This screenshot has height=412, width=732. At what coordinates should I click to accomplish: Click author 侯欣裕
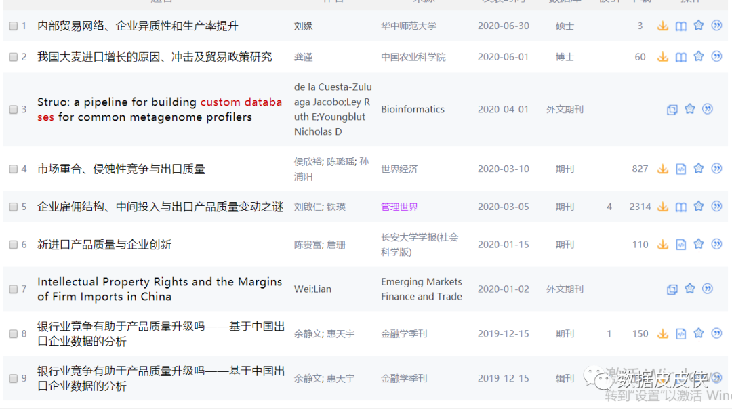pyautogui.click(x=308, y=161)
